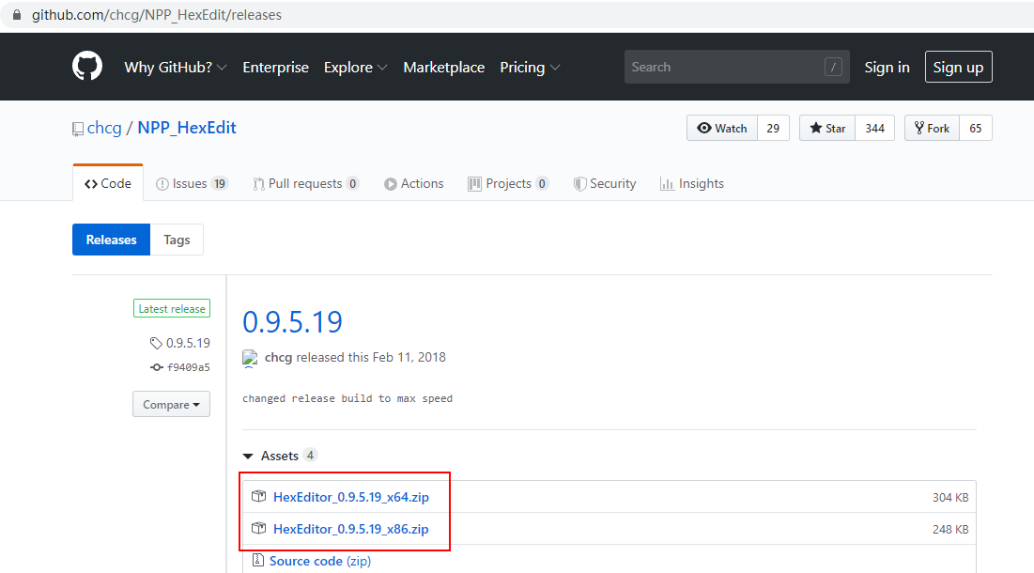Click the lock icon in address bar
The height and width of the screenshot is (573, 1034).
pyautogui.click(x=17, y=14)
